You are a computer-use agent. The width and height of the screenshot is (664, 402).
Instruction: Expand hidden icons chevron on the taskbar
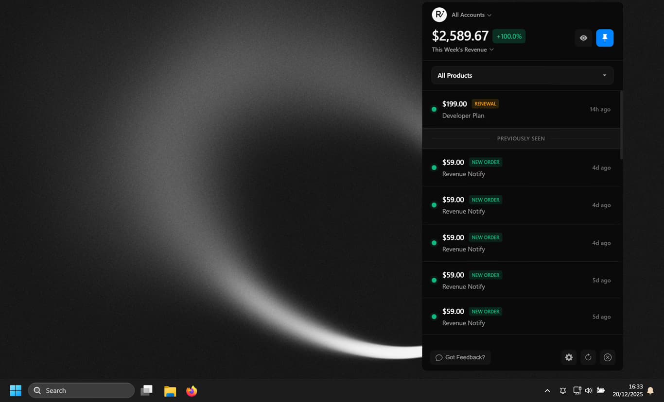click(547, 390)
